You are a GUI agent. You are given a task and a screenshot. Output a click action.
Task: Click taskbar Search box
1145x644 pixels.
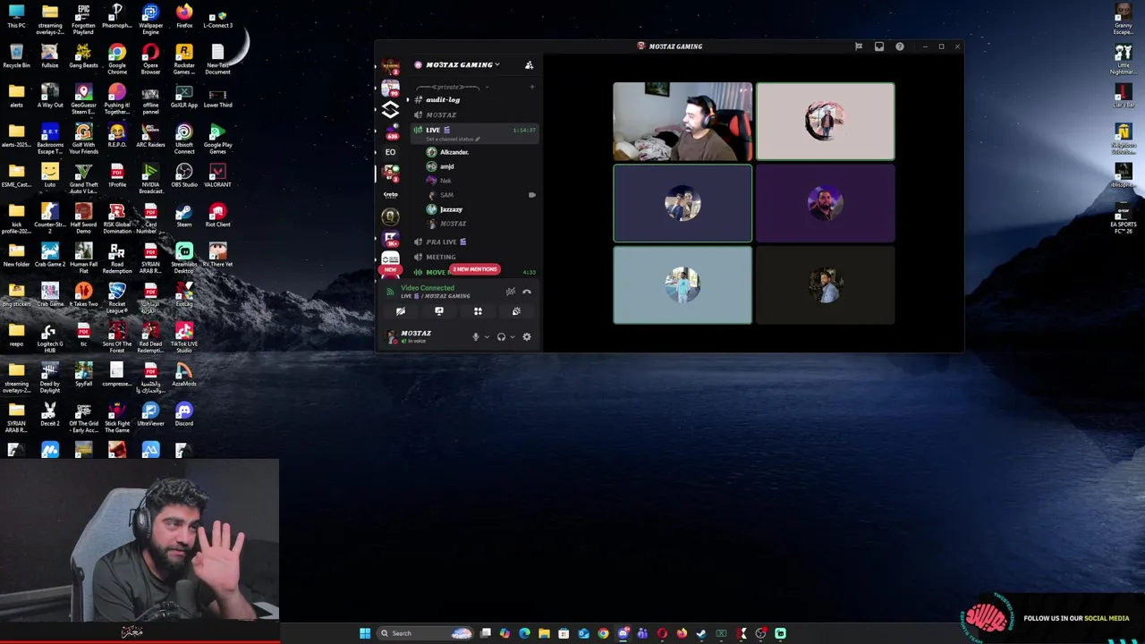click(x=425, y=633)
